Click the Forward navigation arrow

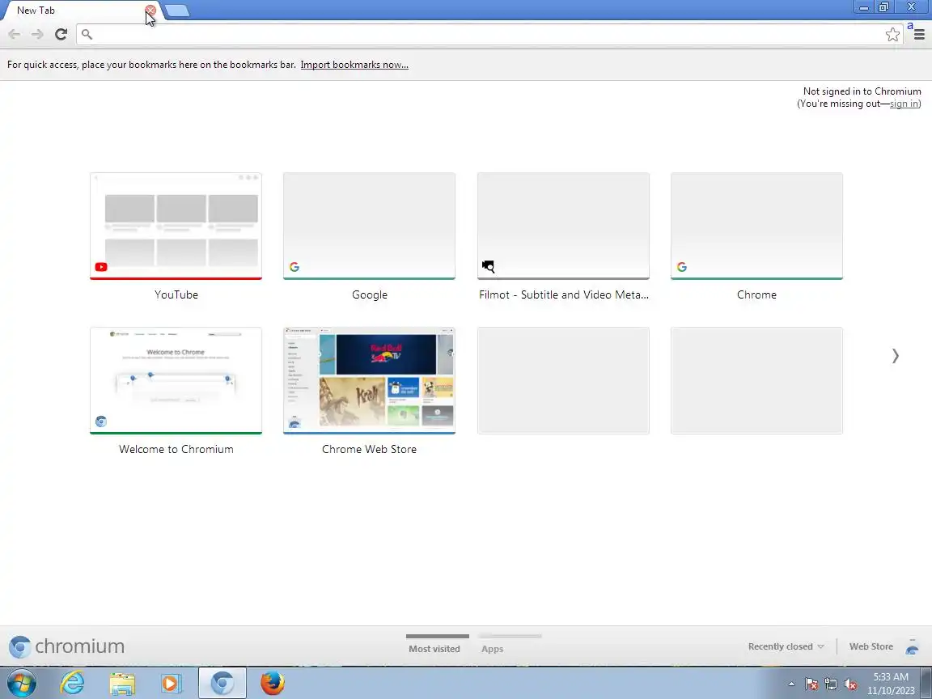tap(37, 35)
